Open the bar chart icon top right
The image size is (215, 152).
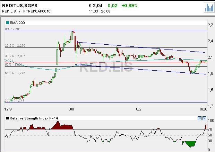point(209,7)
